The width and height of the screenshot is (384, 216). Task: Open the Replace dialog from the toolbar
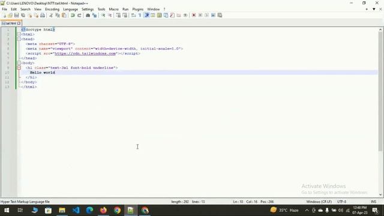[94, 15]
